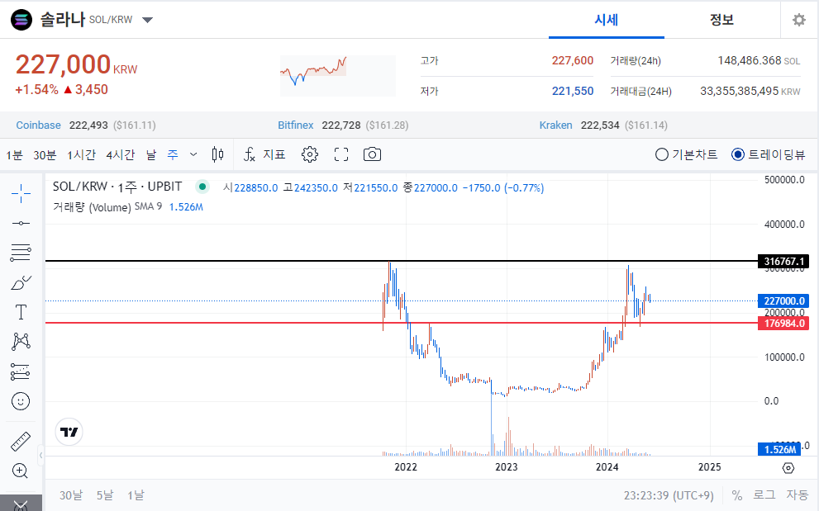
Task: Select the crosshair cursor tool
Action: tap(21, 194)
